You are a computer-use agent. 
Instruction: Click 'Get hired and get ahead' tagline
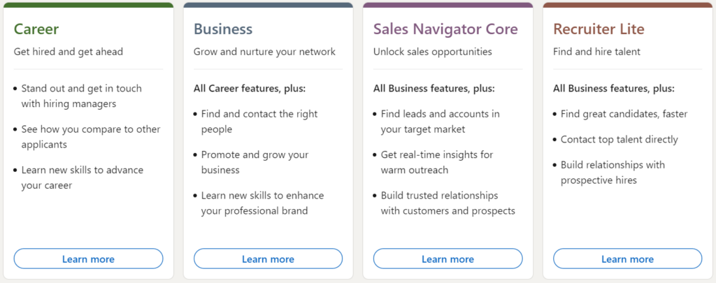pyautogui.click(x=67, y=51)
